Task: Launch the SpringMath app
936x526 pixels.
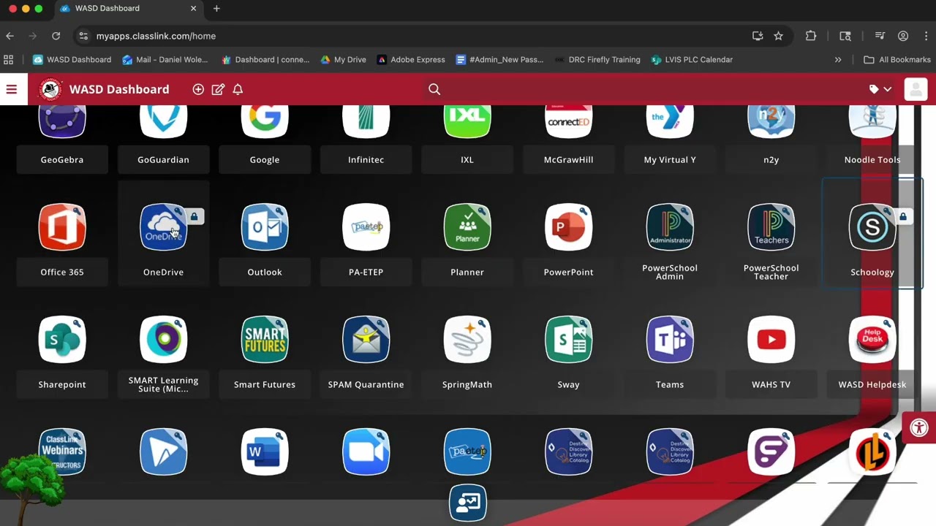Action: pos(467,340)
